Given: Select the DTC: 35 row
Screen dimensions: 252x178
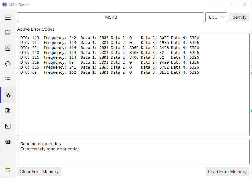Looking at the screenshot, I should tap(110, 48).
